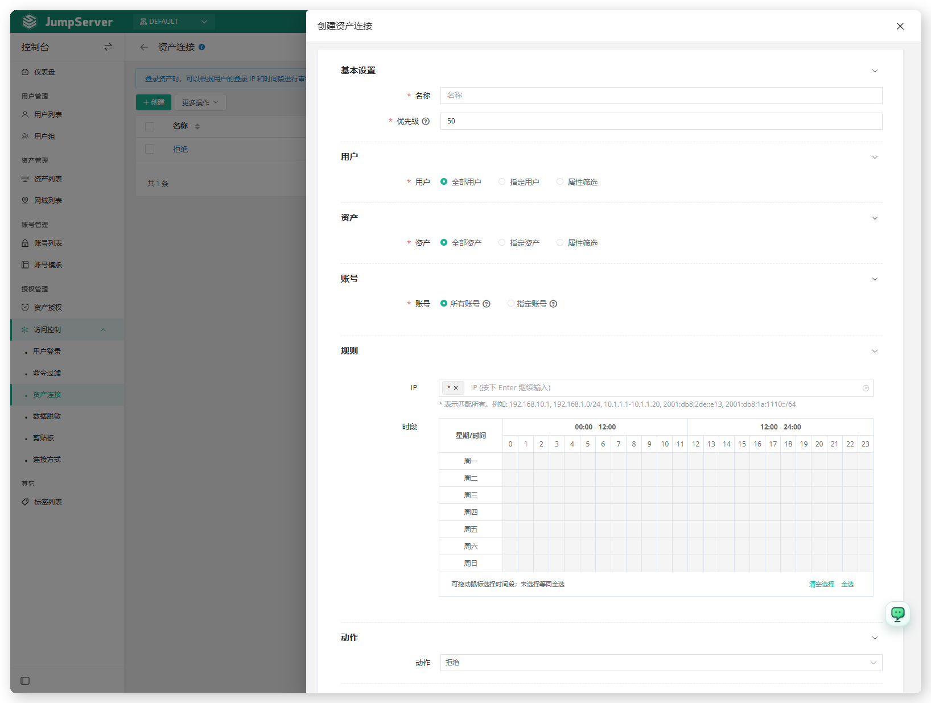Viewport: 931px width, 703px height.
Task: Click the green 创建 button
Action: click(x=154, y=102)
